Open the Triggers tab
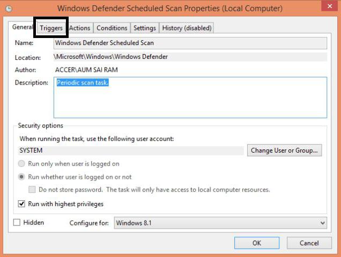341x257 pixels. coord(51,28)
